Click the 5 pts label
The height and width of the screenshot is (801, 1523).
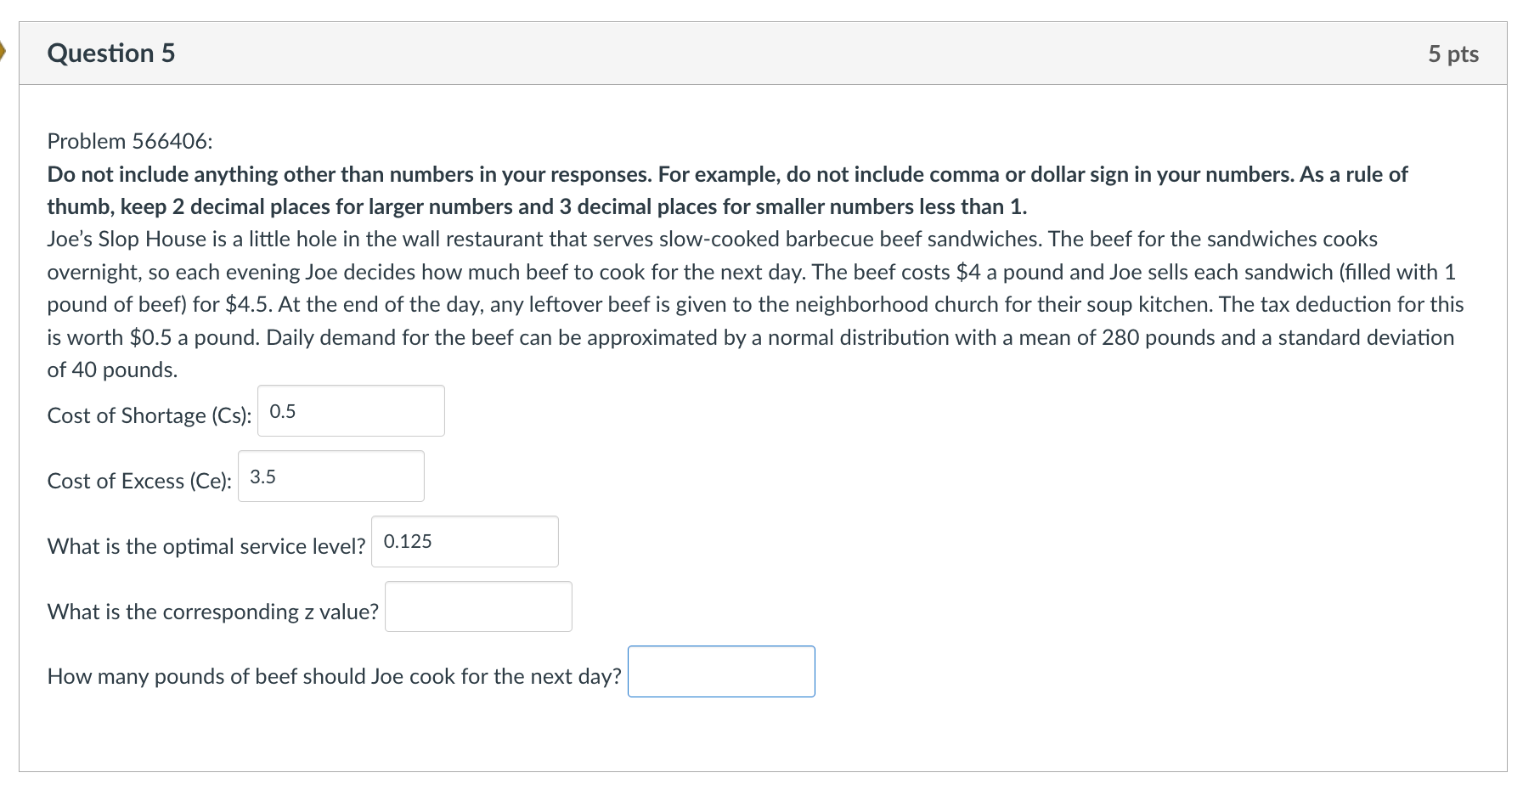pos(1452,54)
